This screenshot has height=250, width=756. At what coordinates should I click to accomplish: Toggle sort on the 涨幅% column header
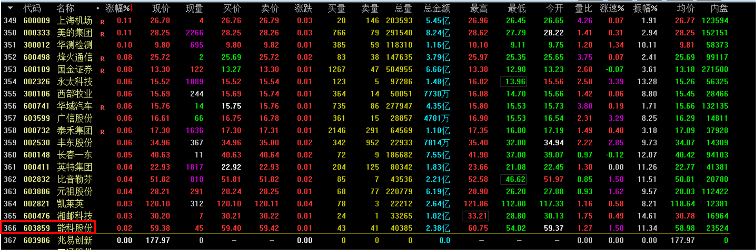119,8
